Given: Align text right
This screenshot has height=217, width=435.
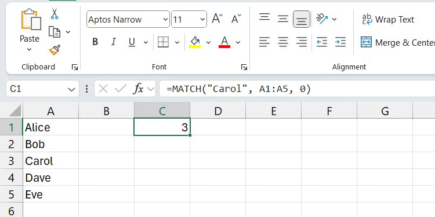Looking at the screenshot, I should 302,42.
